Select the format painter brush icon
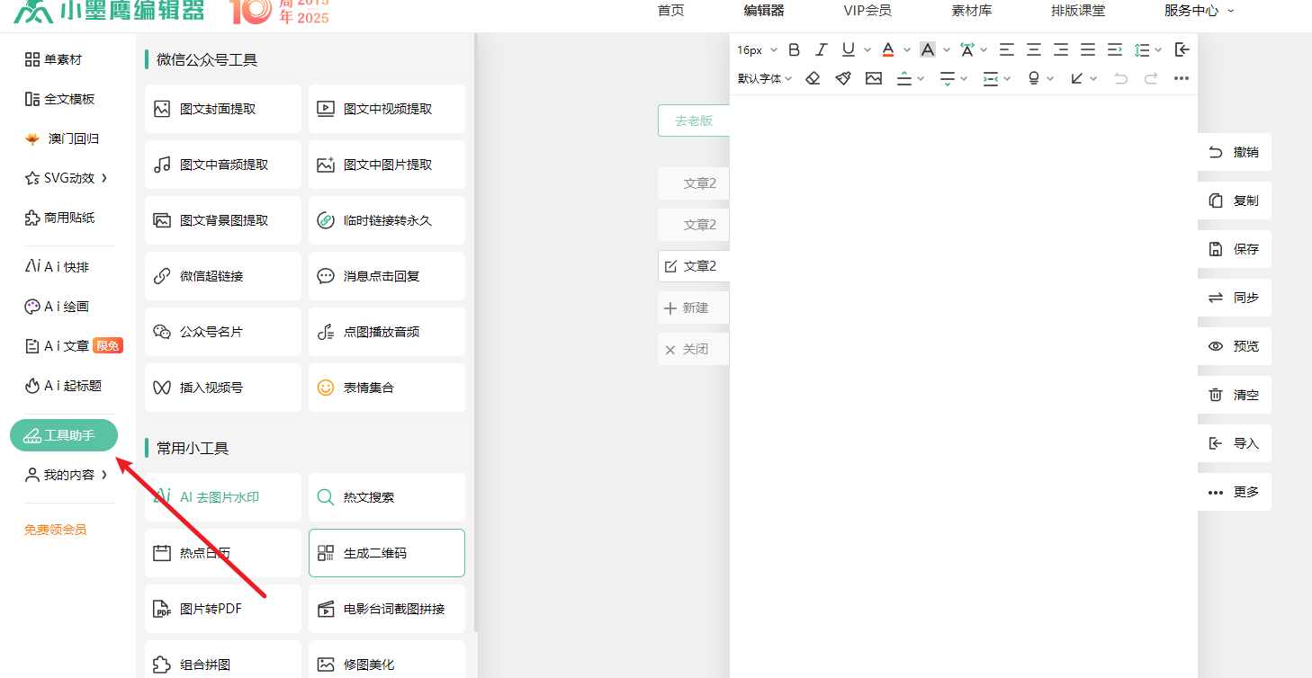This screenshot has height=678, width=1312. point(843,78)
